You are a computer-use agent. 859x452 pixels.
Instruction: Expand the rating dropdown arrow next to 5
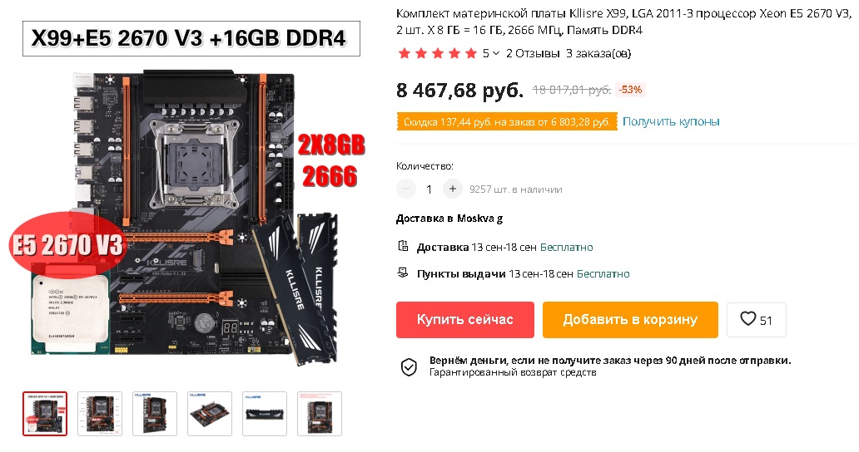pos(496,53)
